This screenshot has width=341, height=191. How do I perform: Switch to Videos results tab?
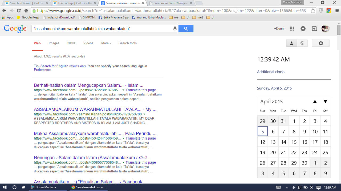[88, 43]
